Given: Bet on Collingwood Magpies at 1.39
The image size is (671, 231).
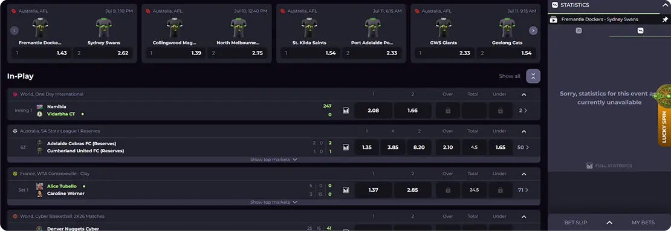Looking at the screenshot, I should 176,53.
